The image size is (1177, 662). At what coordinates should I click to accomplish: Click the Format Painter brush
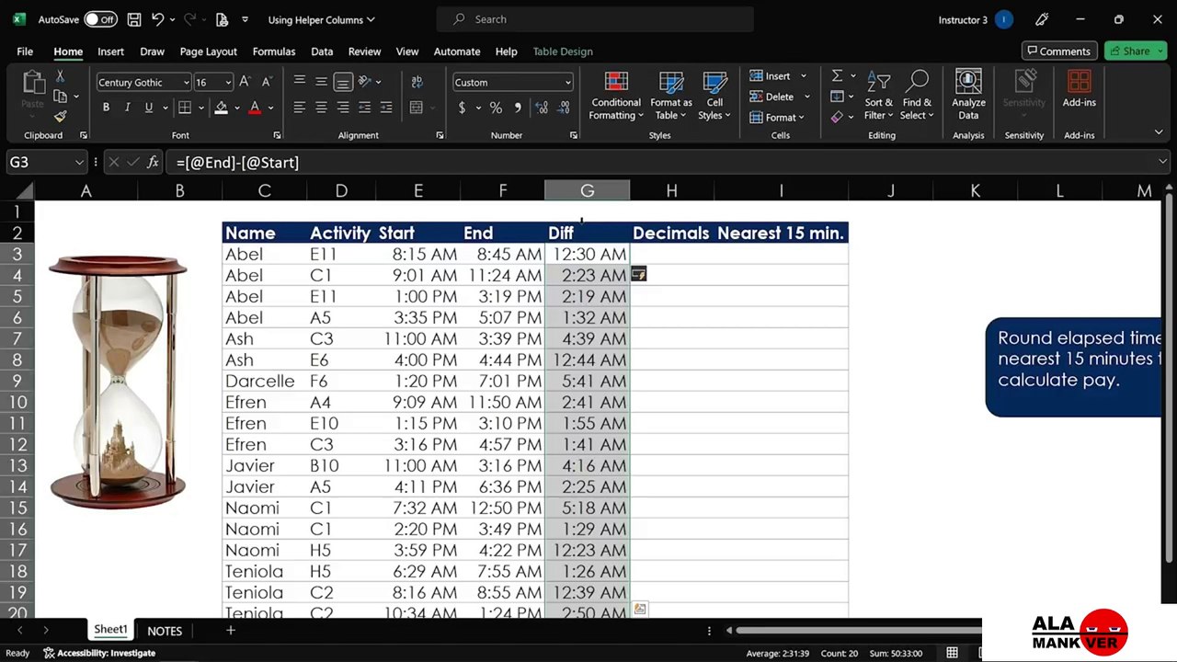[60, 116]
